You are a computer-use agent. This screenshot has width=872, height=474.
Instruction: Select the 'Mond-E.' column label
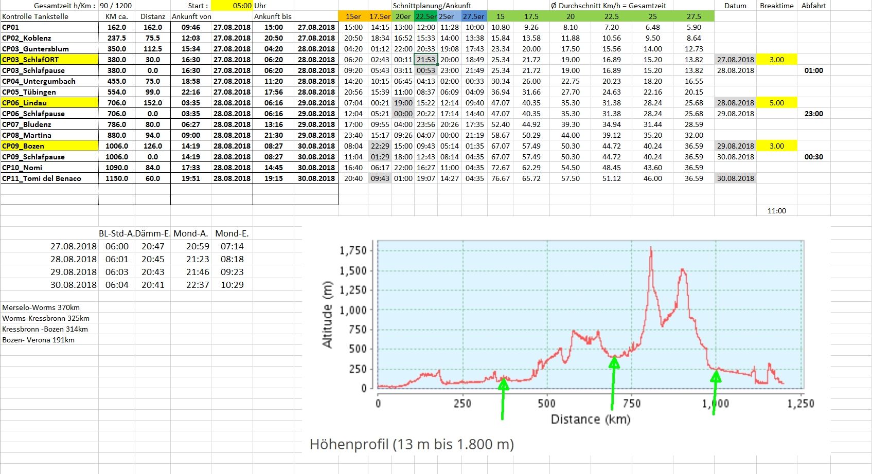(232, 233)
